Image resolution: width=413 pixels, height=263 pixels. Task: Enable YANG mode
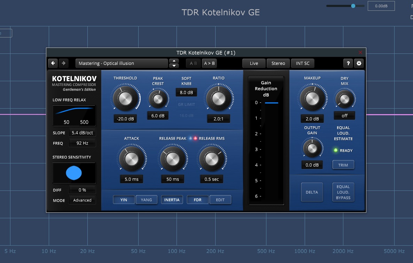click(x=147, y=200)
